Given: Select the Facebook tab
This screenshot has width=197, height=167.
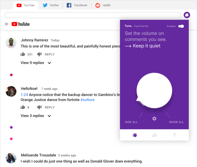Looking at the screenshot, I should pyautogui.click(x=77, y=5).
